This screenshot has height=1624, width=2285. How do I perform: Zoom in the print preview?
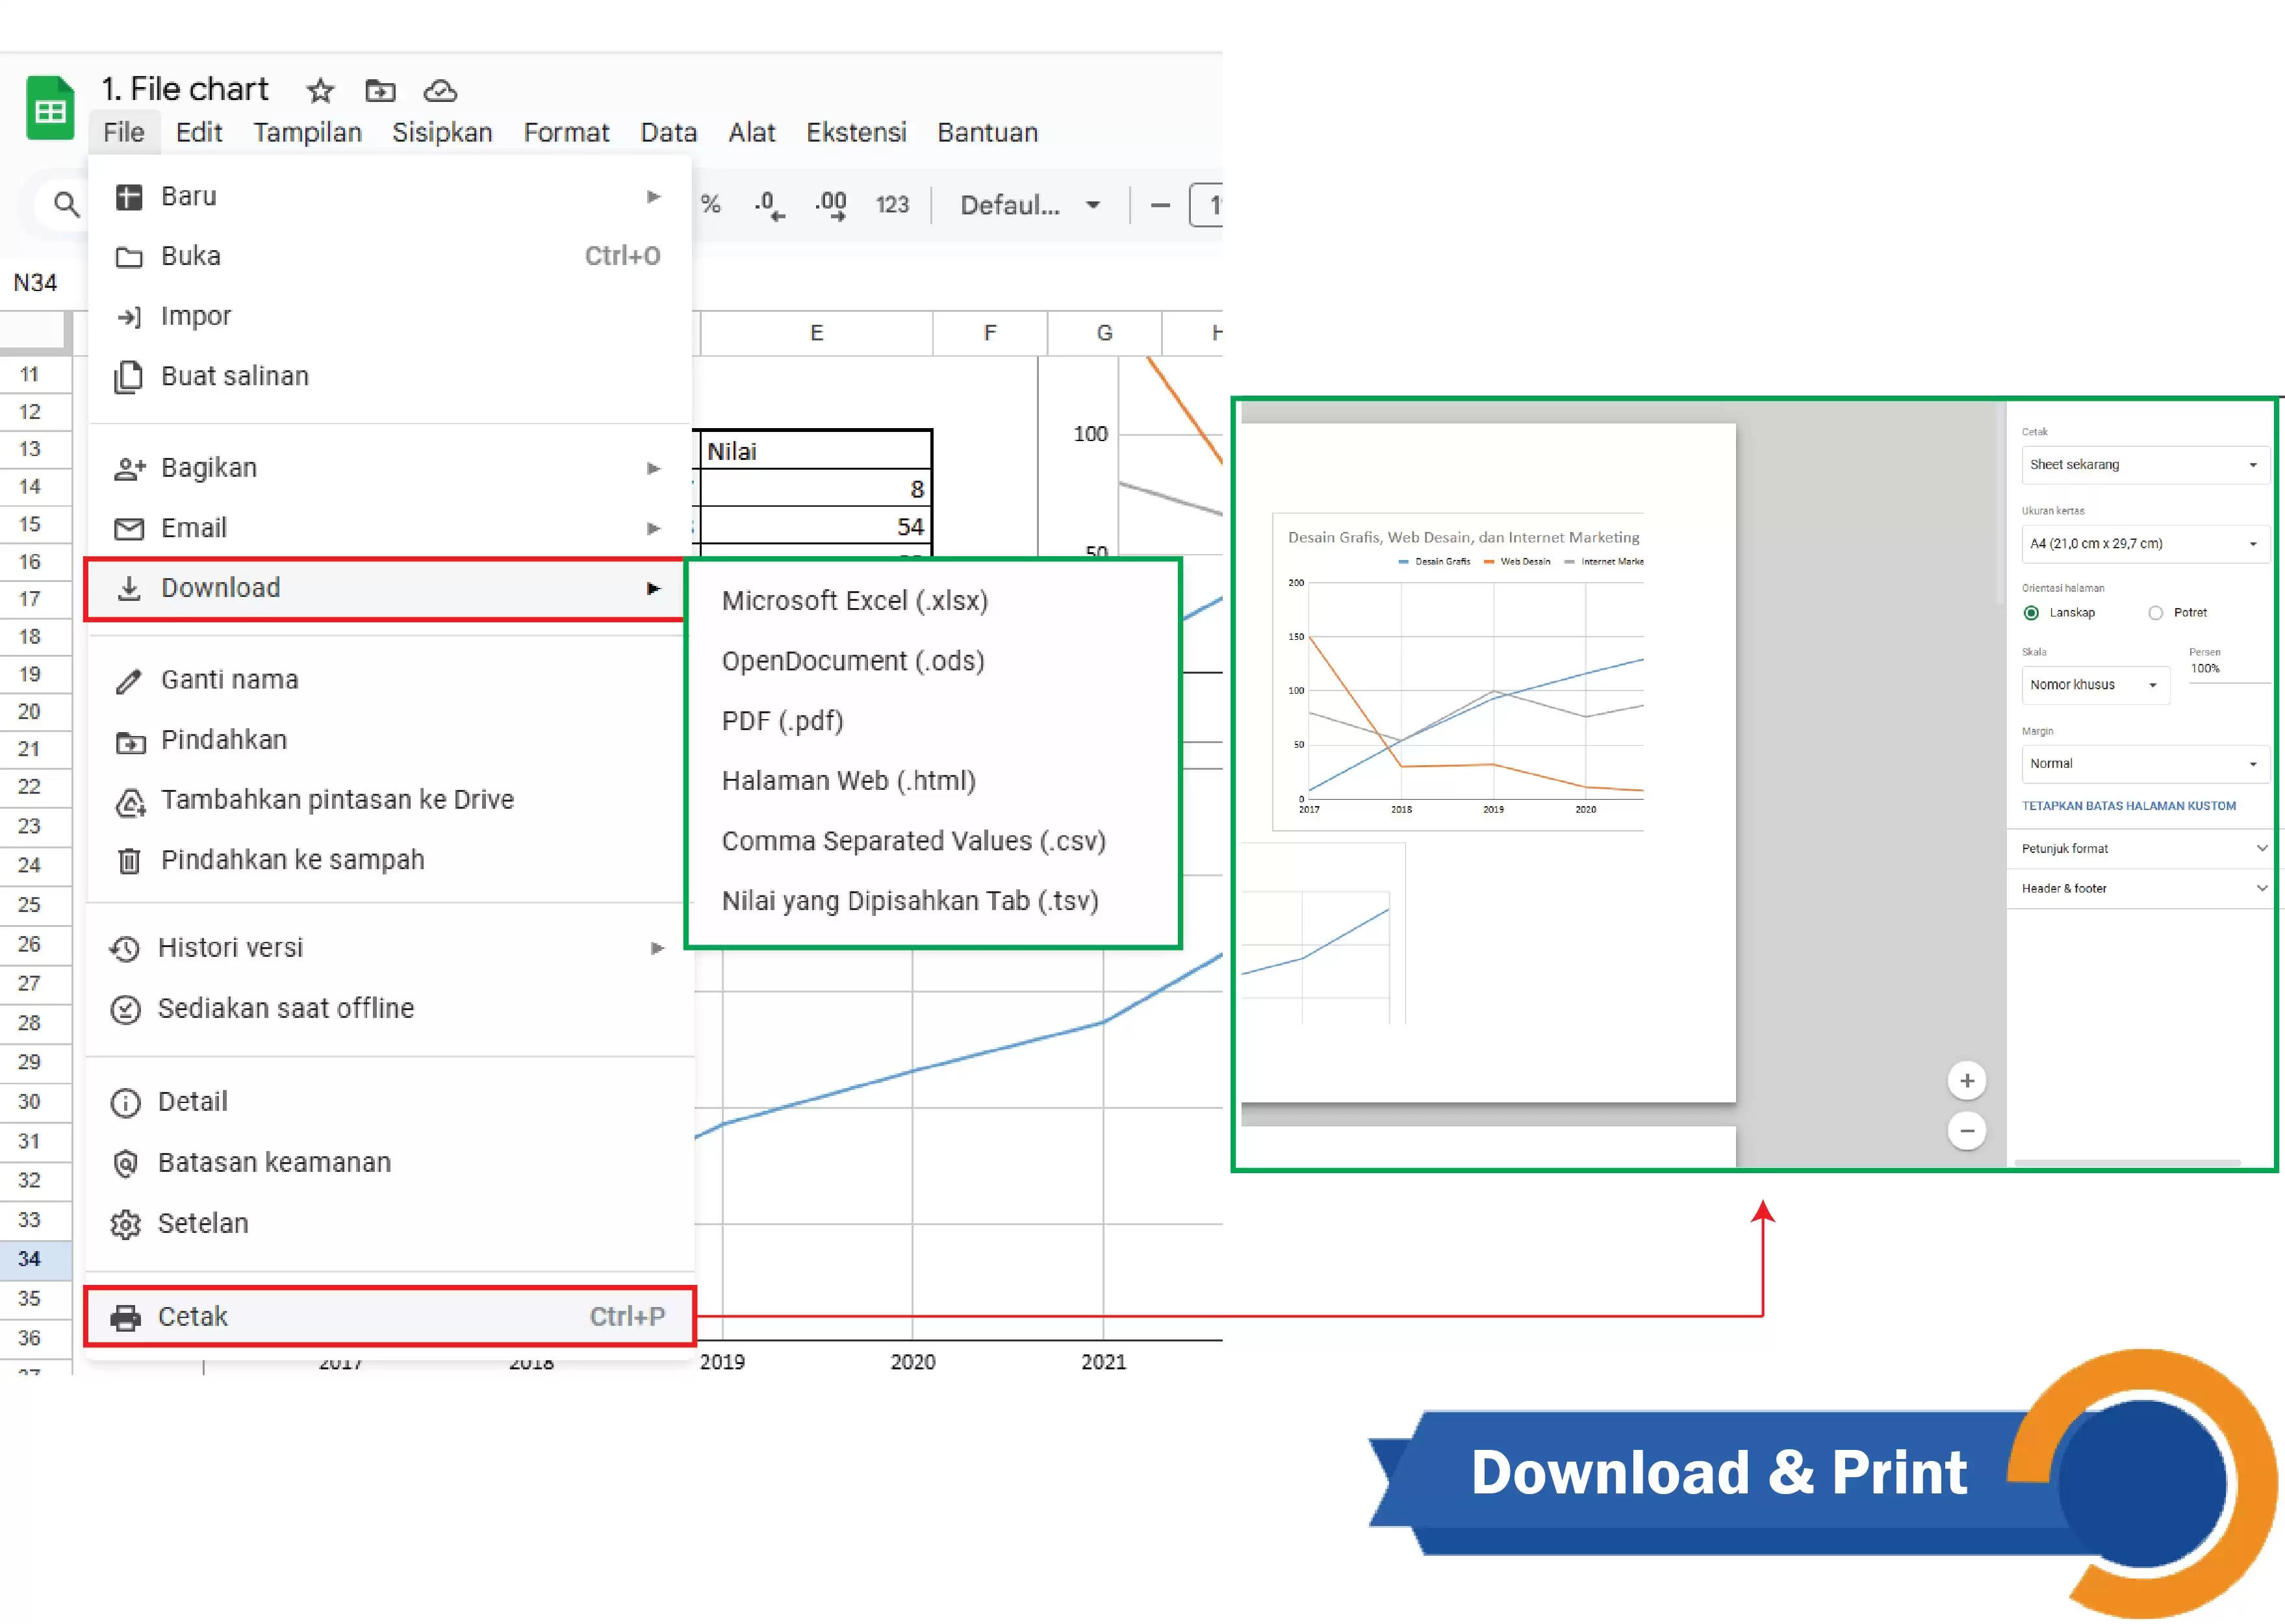point(1966,1080)
